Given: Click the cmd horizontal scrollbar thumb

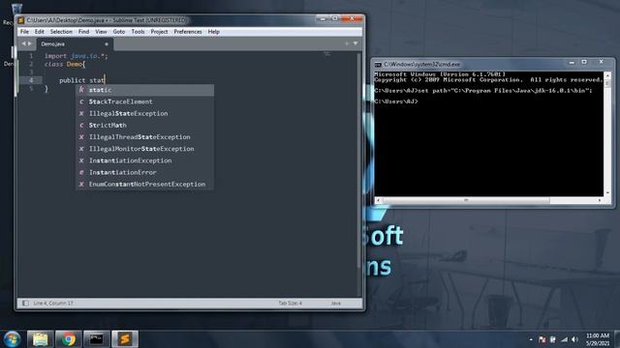Looking at the screenshot, I should point(466,200).
